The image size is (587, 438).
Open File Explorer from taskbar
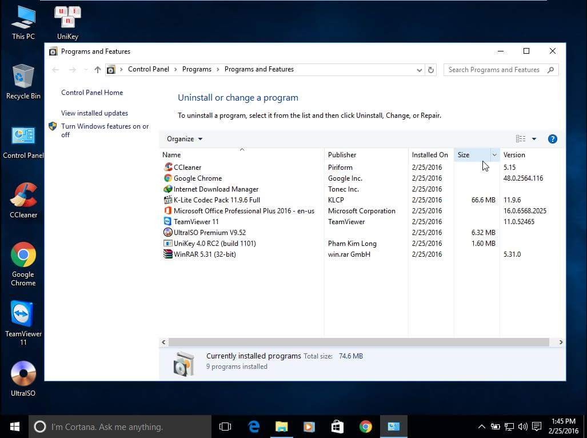282,427
